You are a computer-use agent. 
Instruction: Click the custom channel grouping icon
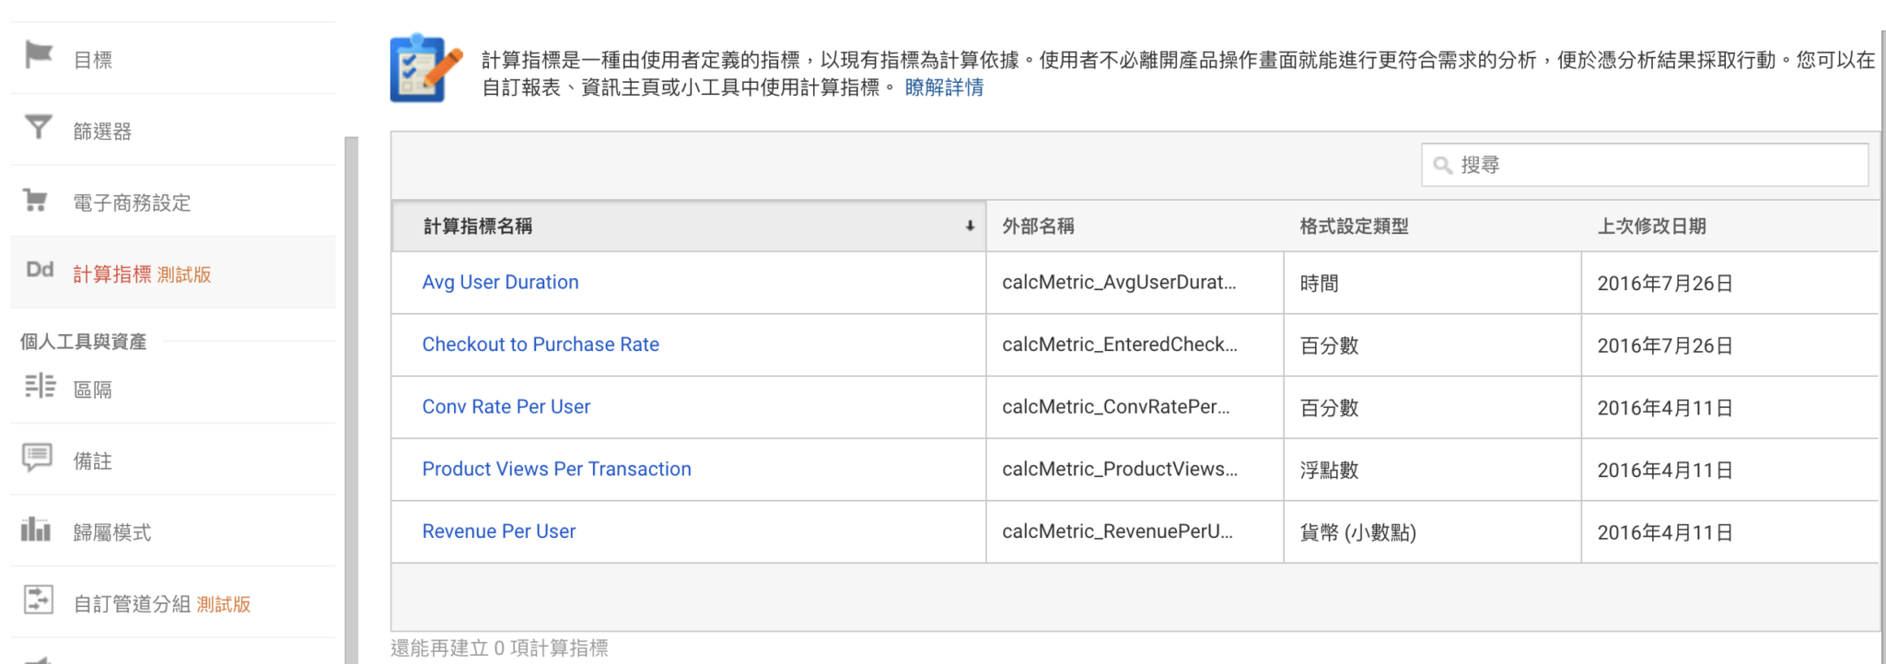click(38, 600)
